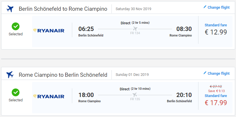The height and width of the screenshot is (117, 236).
Task: Toggle the green Selected checkmark for outbound flight
Action: click(x=16, y=26)
